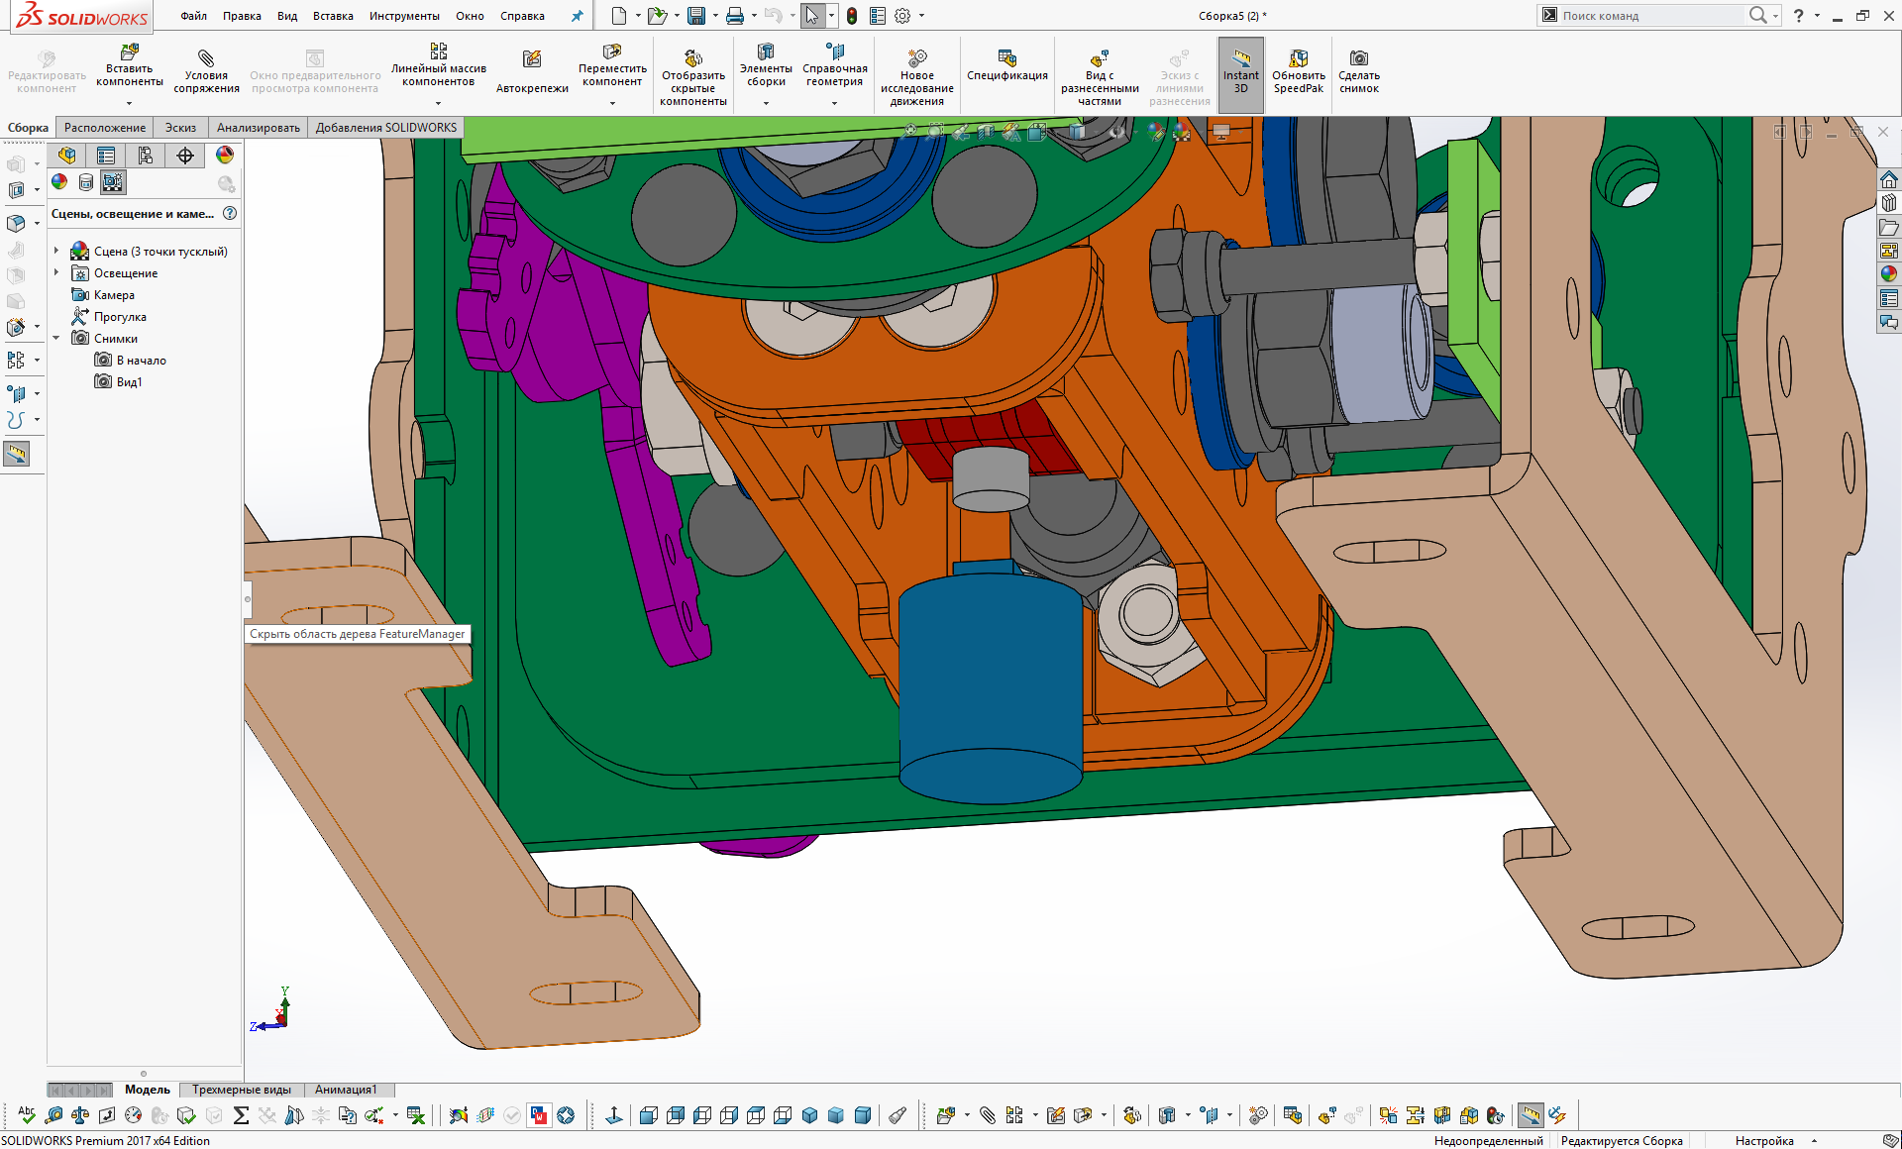The image size is (1902, 1149).
Task: Toggle scenes, lights and cameras view button
Action: 113,182
